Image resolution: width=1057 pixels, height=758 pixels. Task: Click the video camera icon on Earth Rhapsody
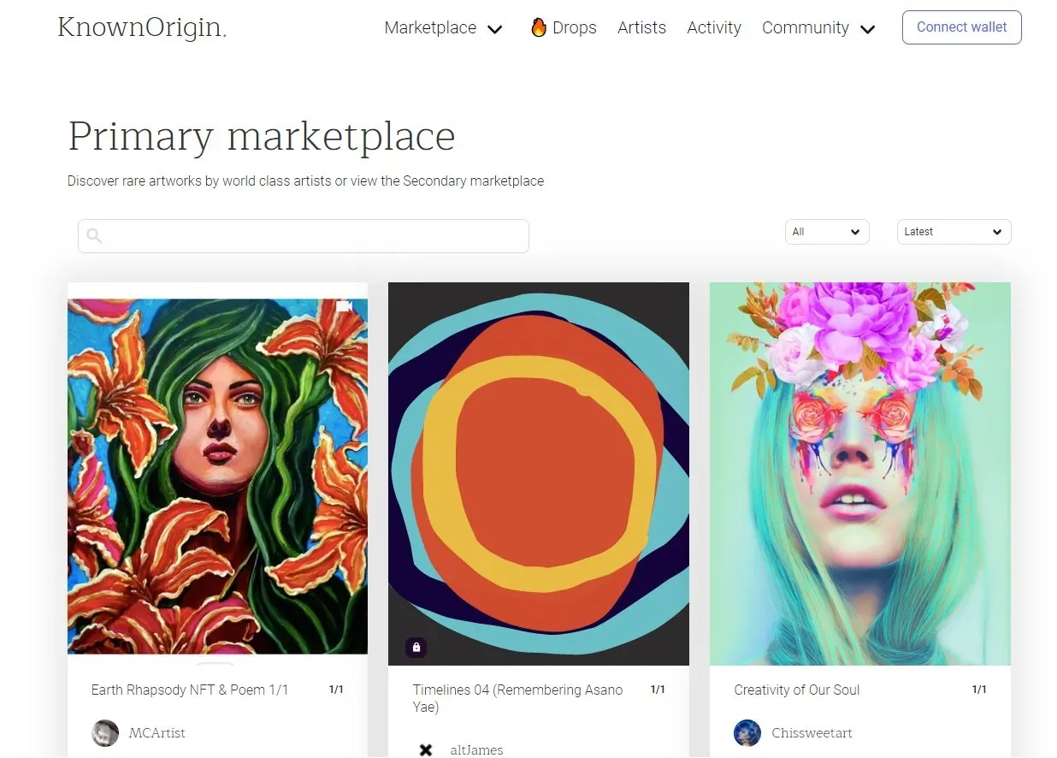pos(345,306)
